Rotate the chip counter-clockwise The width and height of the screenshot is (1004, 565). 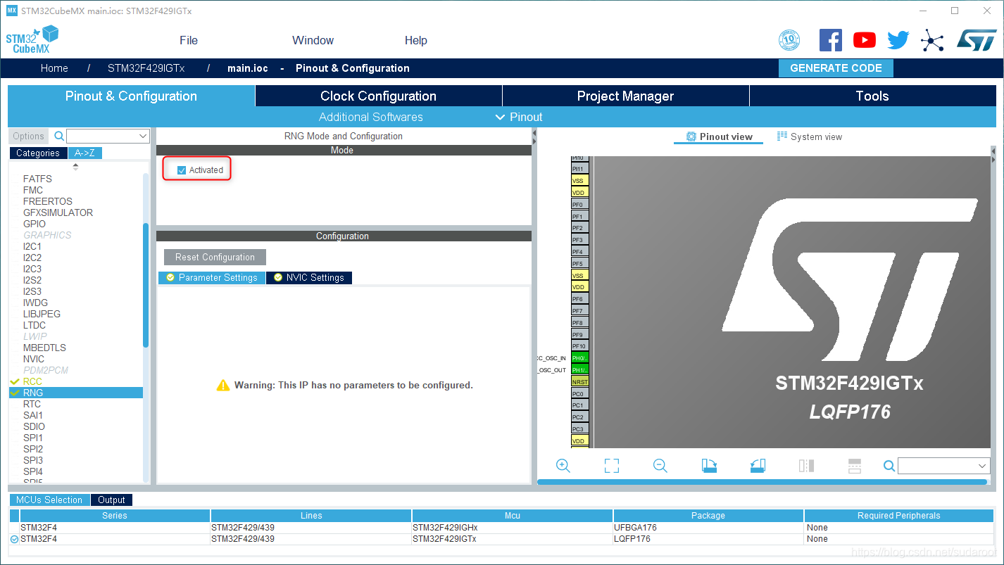758,466
